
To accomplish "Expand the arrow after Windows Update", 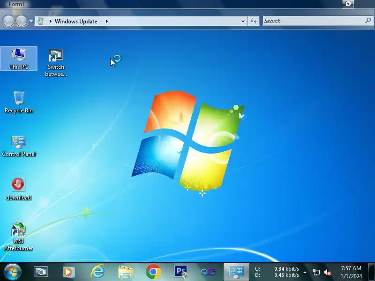I will click(107, 21).
